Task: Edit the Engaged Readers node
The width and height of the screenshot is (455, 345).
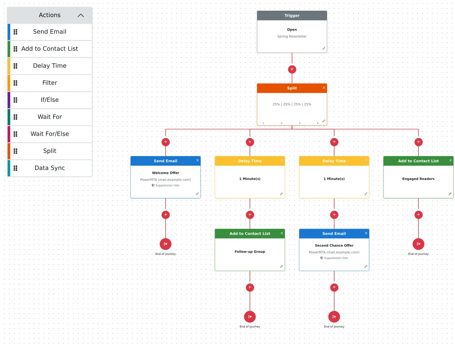Action: [450, 194]
